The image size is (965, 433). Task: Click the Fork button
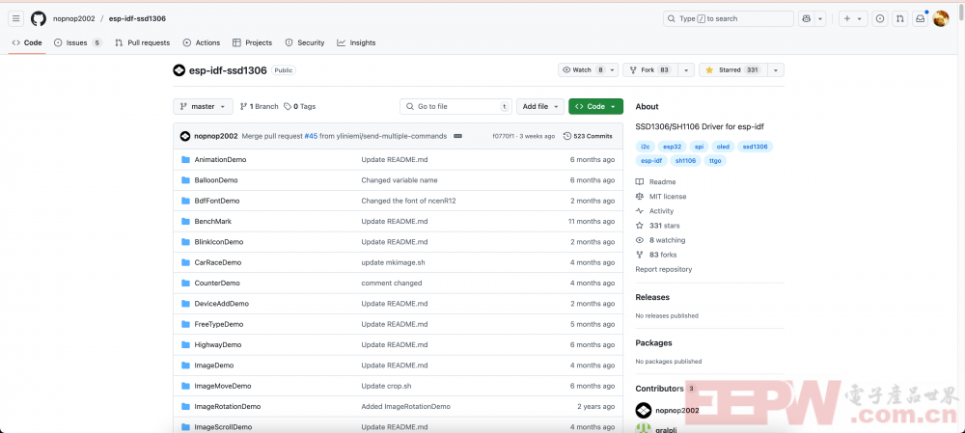tap(650, 70)
